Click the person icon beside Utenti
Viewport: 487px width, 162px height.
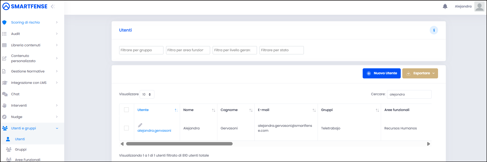coord(8,139)
